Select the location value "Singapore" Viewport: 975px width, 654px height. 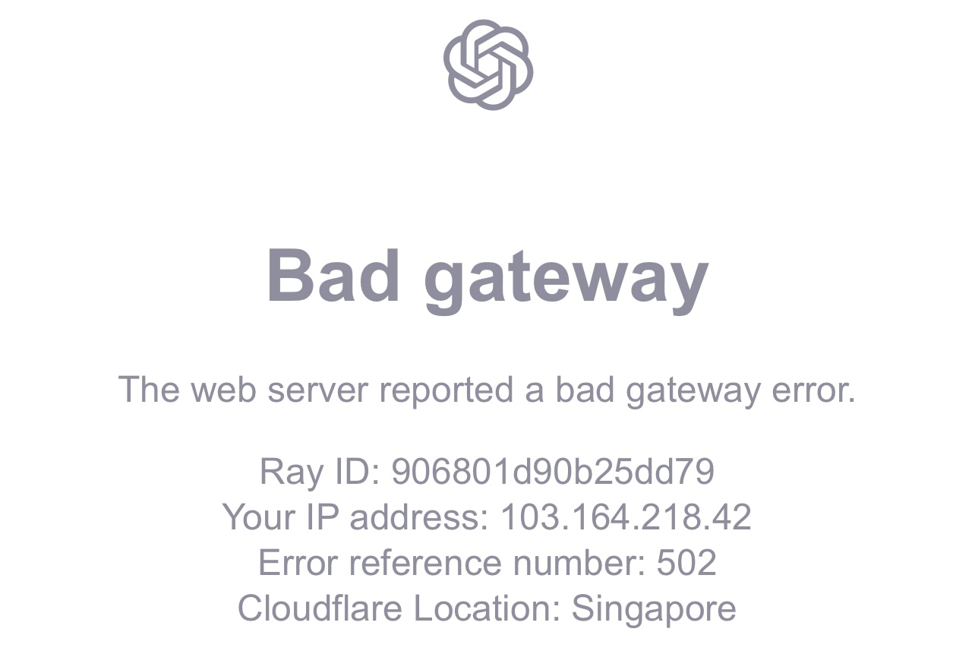654,610
